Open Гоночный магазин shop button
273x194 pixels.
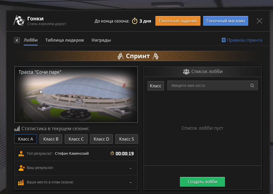pos(226,21)
